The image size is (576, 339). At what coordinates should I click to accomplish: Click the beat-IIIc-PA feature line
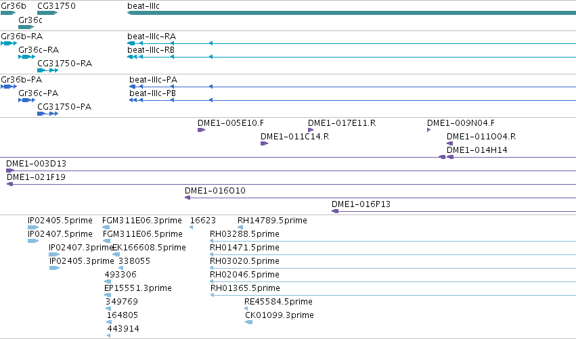tap(353, 87)
